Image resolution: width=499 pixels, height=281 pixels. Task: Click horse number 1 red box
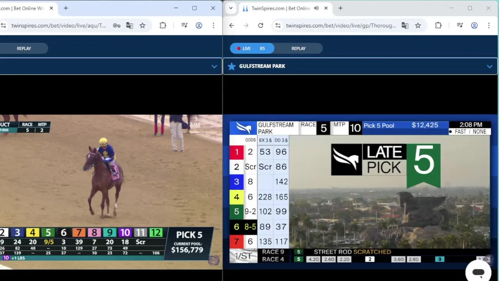[x=237, y=152]
